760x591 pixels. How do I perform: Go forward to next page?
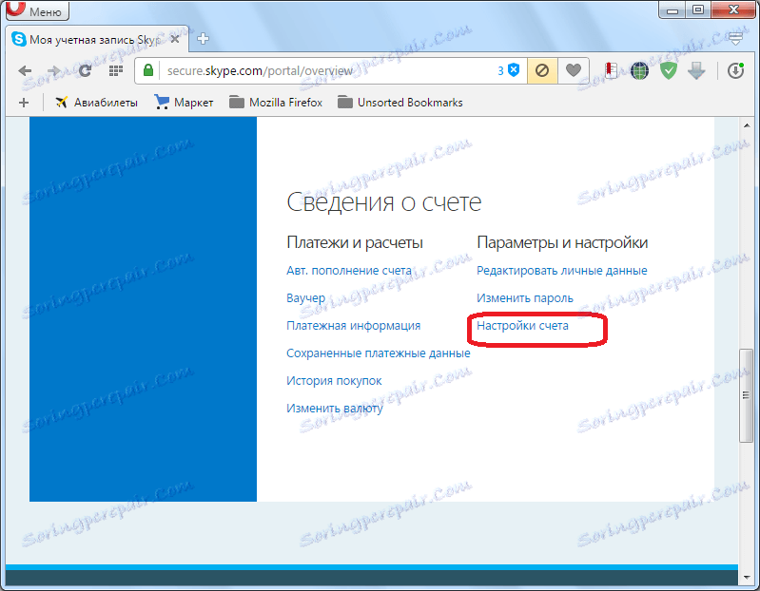pyautogui.click(x=54, y=70)
